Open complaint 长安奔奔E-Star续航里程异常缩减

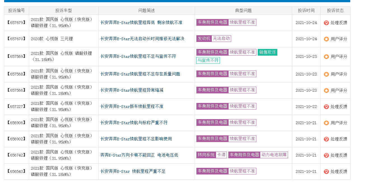pyautogui.click(x=132, y=90)
